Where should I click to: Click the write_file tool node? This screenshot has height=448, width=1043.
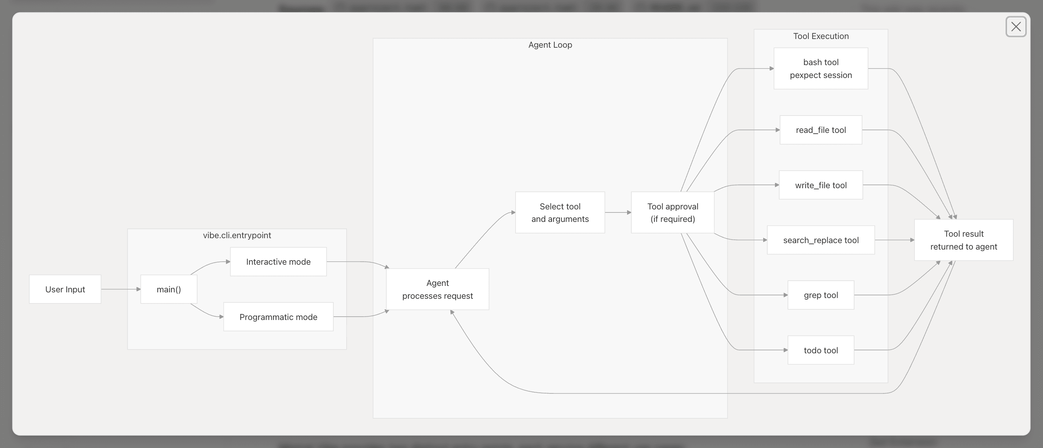tap(820, 185)
